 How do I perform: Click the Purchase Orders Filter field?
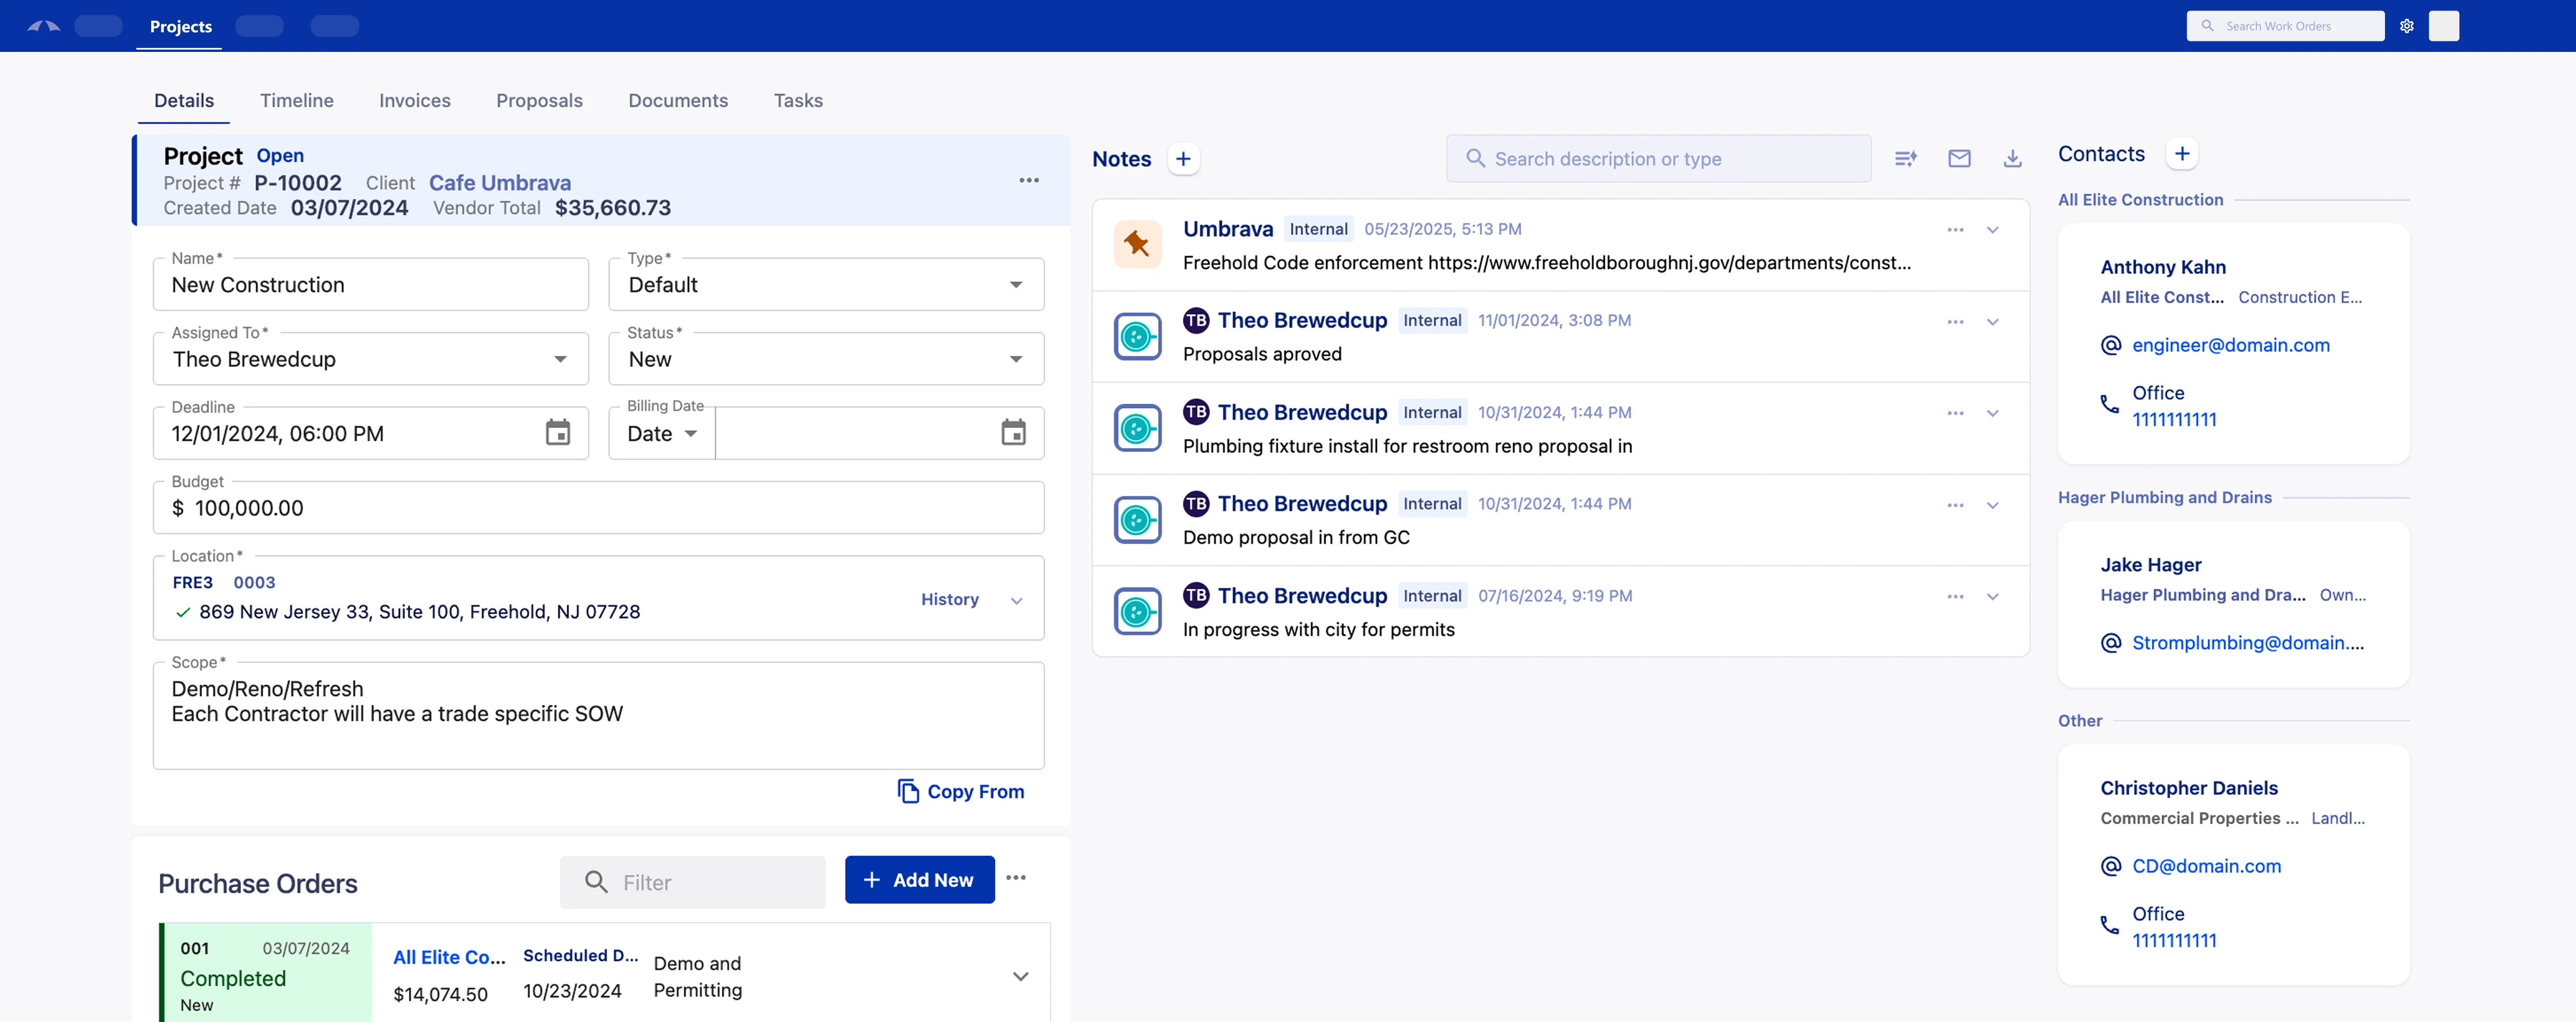tap(692, 882)
